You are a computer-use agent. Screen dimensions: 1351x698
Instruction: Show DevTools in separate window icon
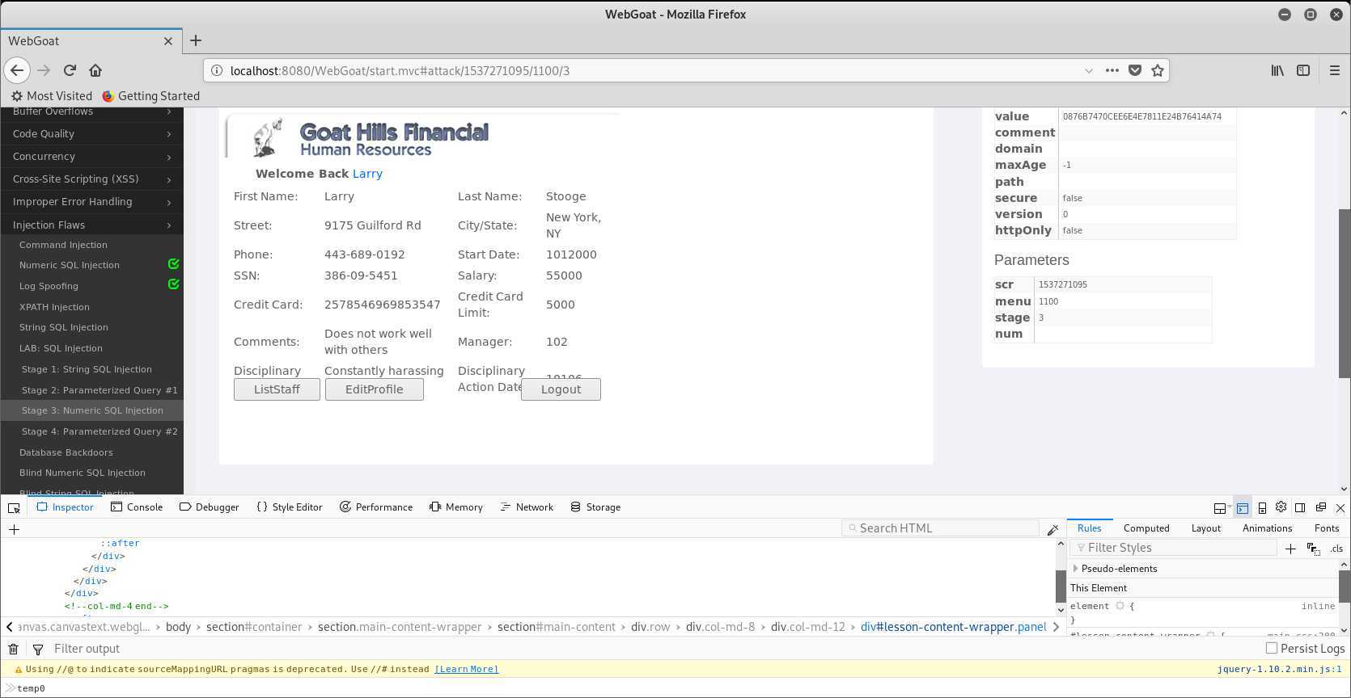1320,507
